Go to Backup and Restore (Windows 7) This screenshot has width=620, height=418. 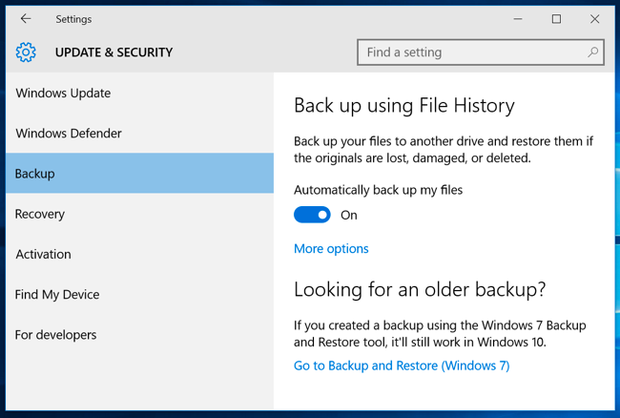pos(402,366)
